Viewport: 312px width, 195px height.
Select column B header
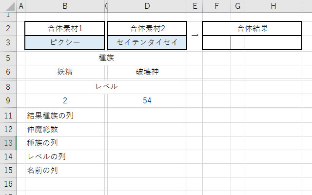(x=65, y=6)
